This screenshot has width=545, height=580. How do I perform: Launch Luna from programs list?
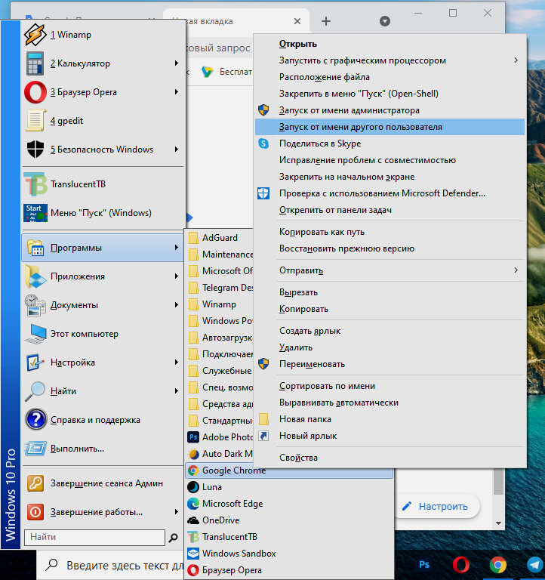[x=289, y=487]
